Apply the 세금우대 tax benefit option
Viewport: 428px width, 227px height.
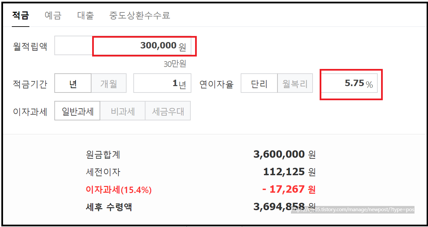pos(168,111)
